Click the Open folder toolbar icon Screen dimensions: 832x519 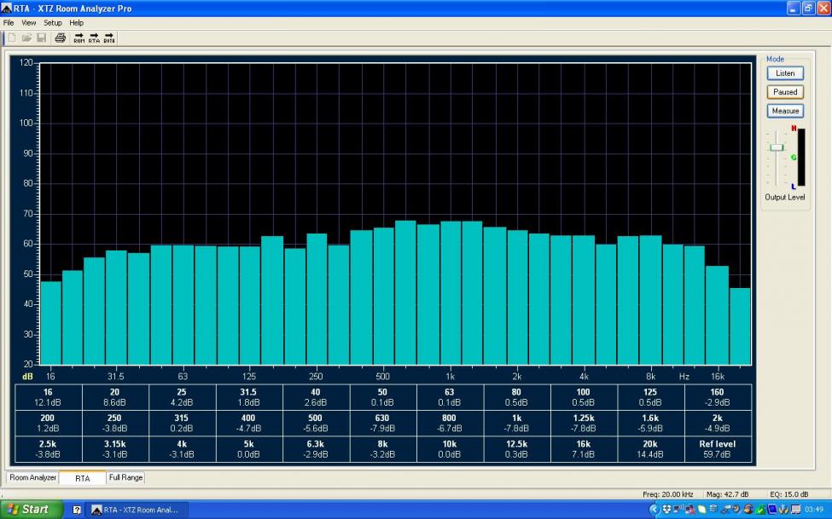tap(26, 38)
